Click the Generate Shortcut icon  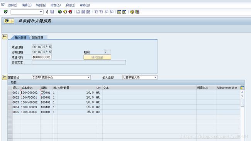tap(124, 12)
